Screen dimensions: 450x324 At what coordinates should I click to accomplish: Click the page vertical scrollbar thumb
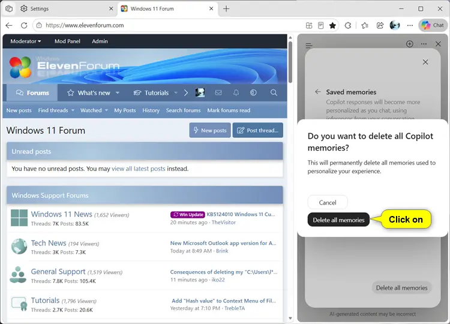(x=290, y=62)
